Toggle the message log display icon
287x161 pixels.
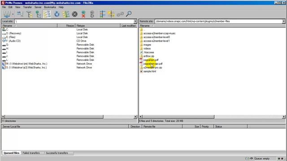20,14
